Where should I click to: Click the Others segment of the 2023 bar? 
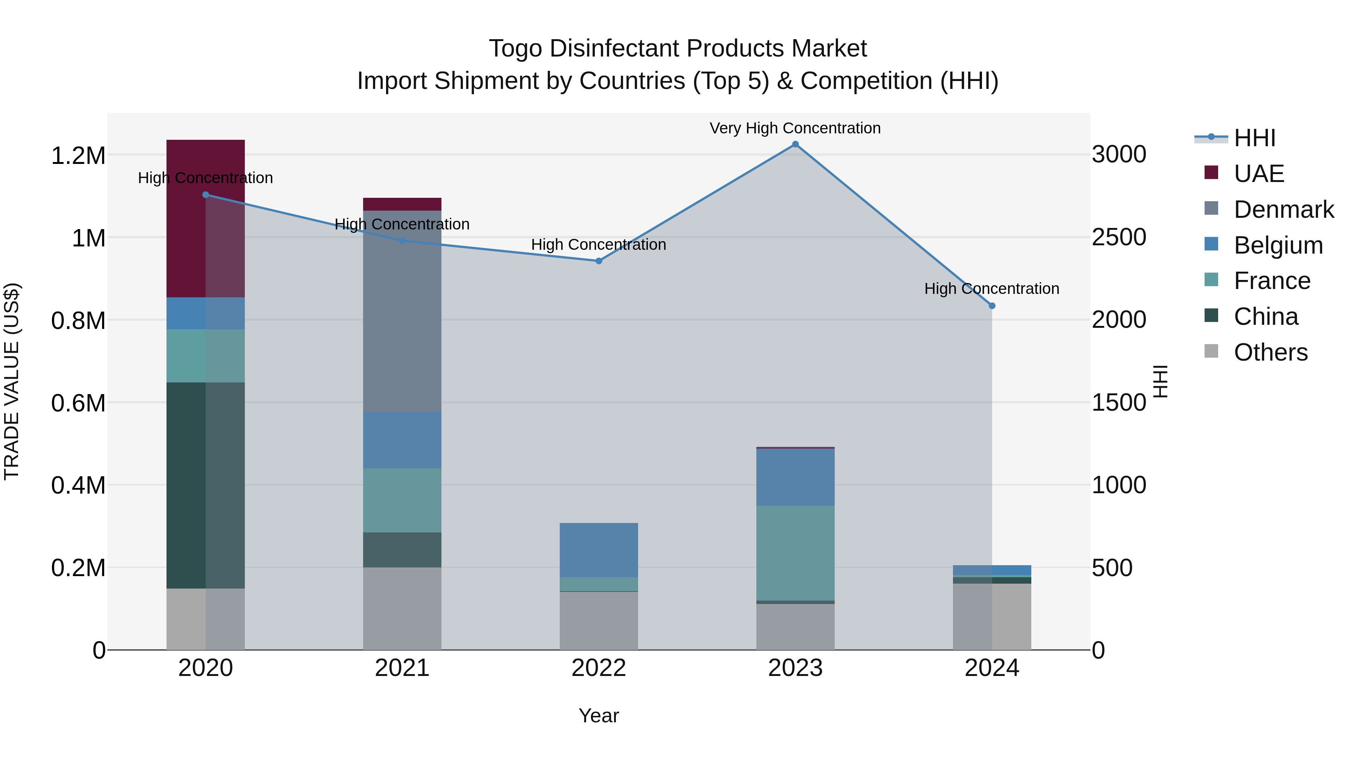[796, 627]
